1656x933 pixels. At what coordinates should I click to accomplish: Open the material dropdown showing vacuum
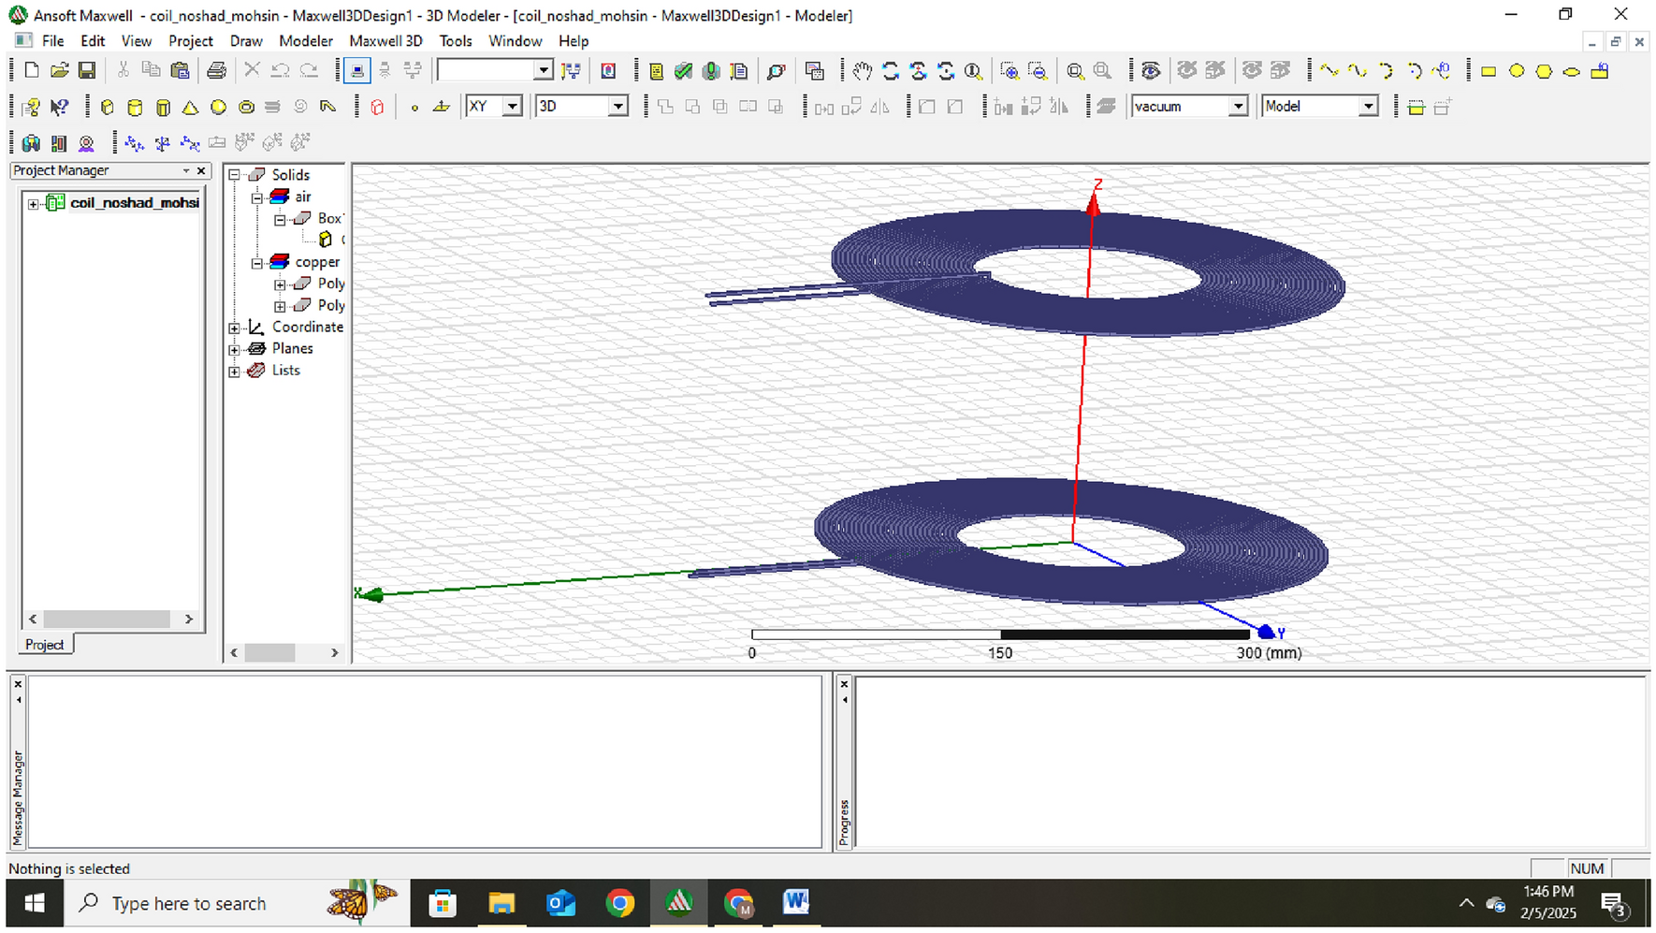tap(1240, 106)
